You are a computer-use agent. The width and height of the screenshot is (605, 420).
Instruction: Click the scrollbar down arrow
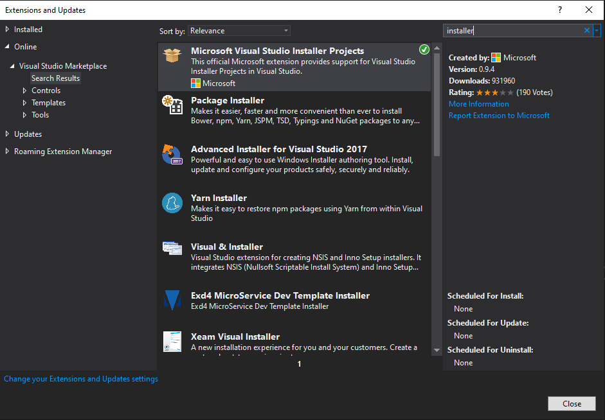click(x=437, y=350)
